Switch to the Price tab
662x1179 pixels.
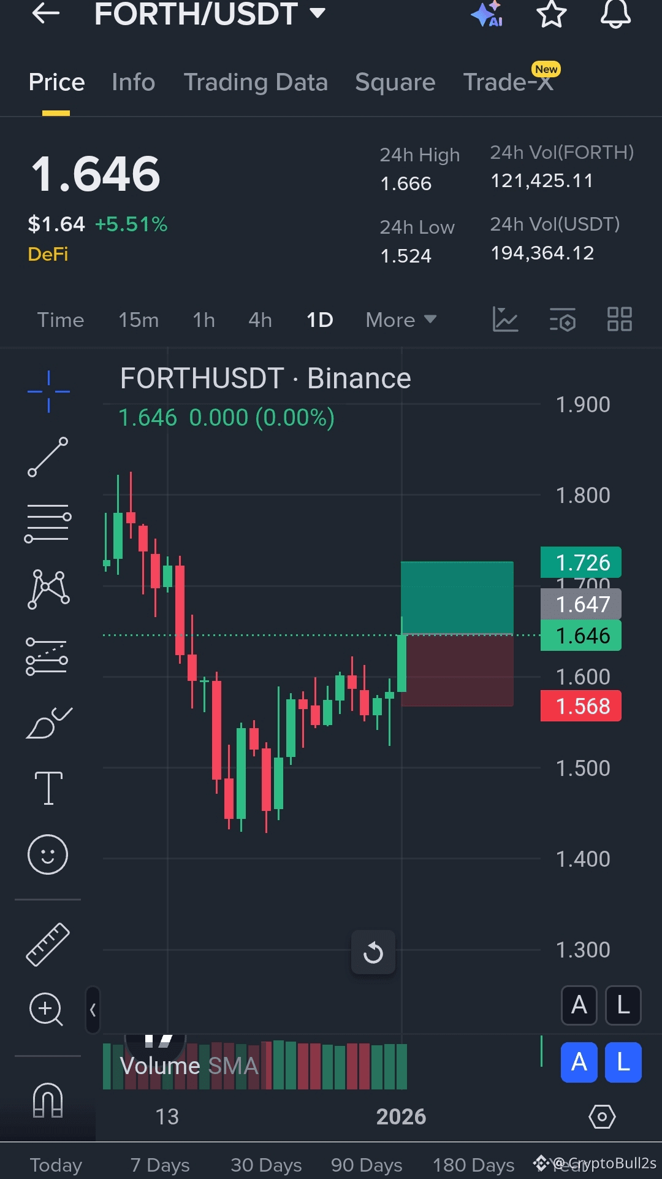click(56, 82)
